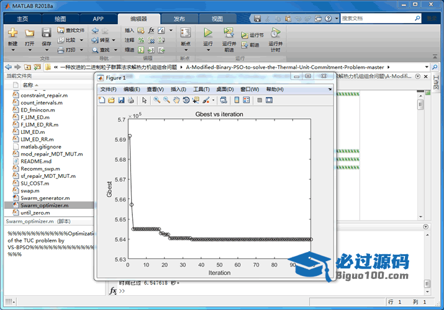Click the insert fx function icon
This screenshot has width=444, height=310.
[x=152, y=30]
